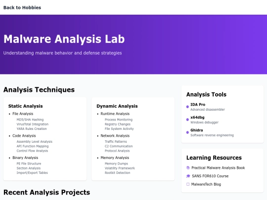The width and height of the screenshot is (267, 200).
Task: Click the hero subtitle about defense strategies
Action: (62, 53)
